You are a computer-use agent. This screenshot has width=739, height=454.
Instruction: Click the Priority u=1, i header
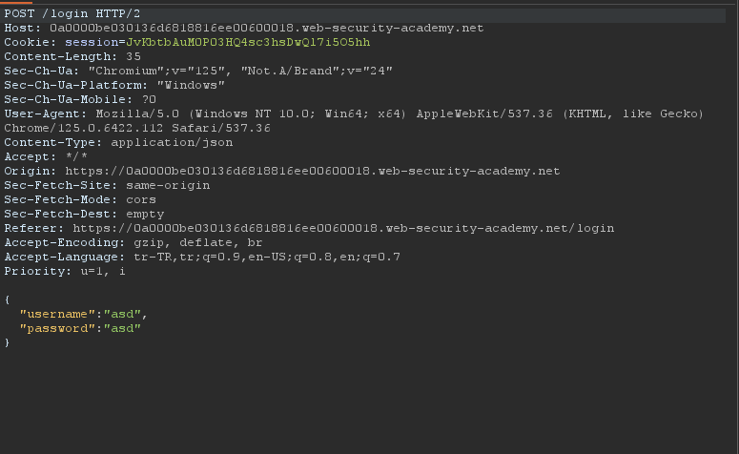(65, 272)
